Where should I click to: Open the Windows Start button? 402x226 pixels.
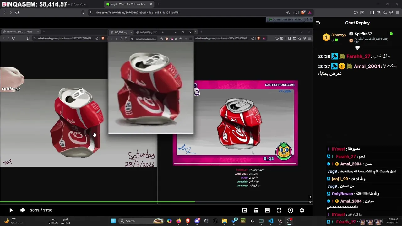113,221
